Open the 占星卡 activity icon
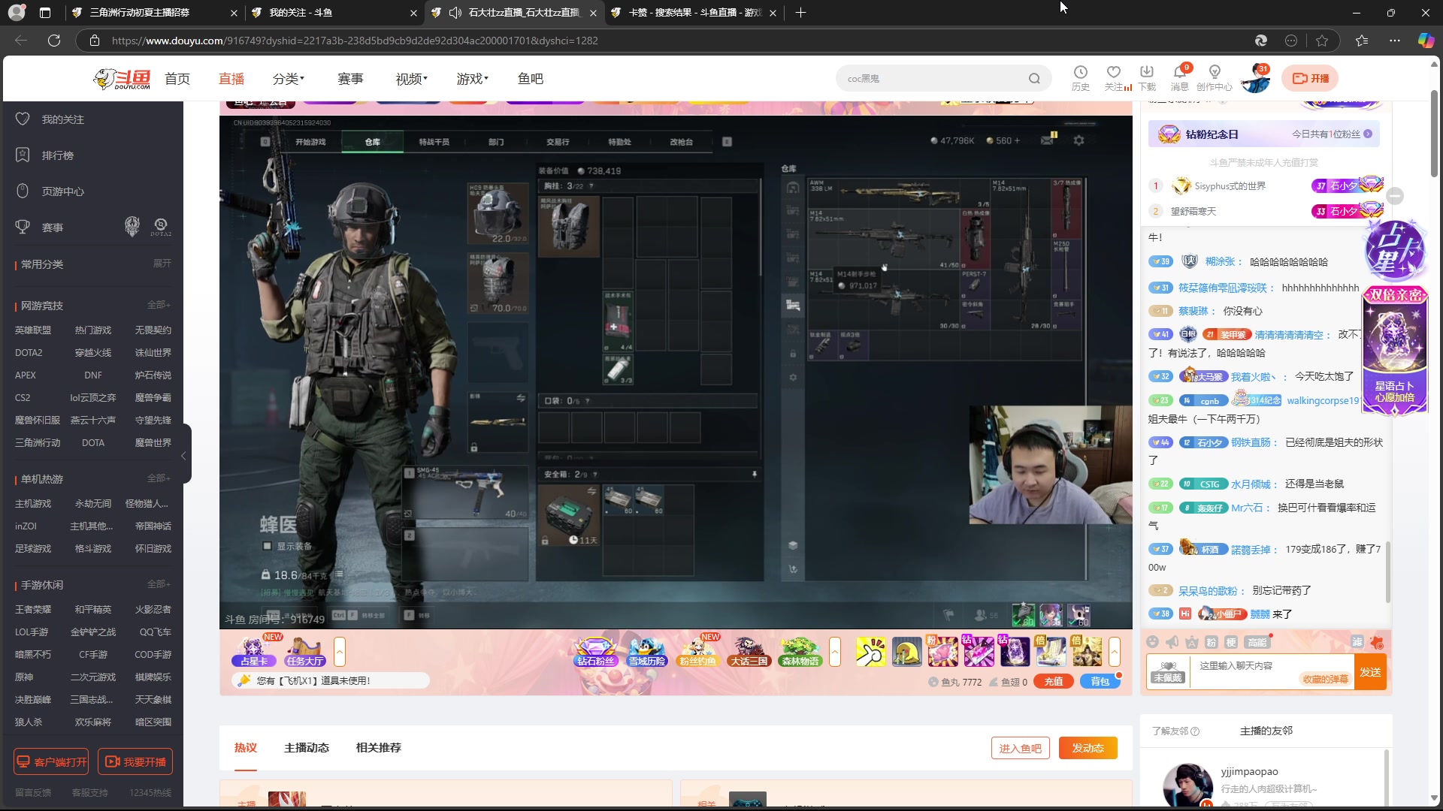Screen dimensions: 1443x811 click(x=254, y=651)
